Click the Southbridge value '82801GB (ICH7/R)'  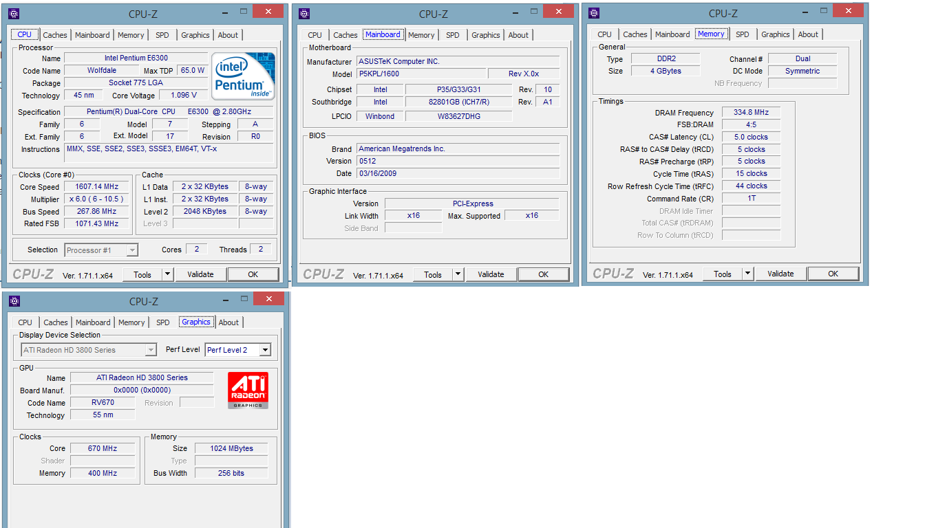tap(458, 102)
